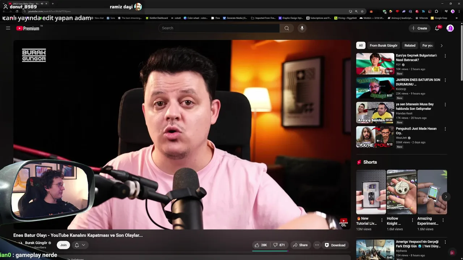Open the Musa Bey video thumbnail

click(x=375, y=112)
